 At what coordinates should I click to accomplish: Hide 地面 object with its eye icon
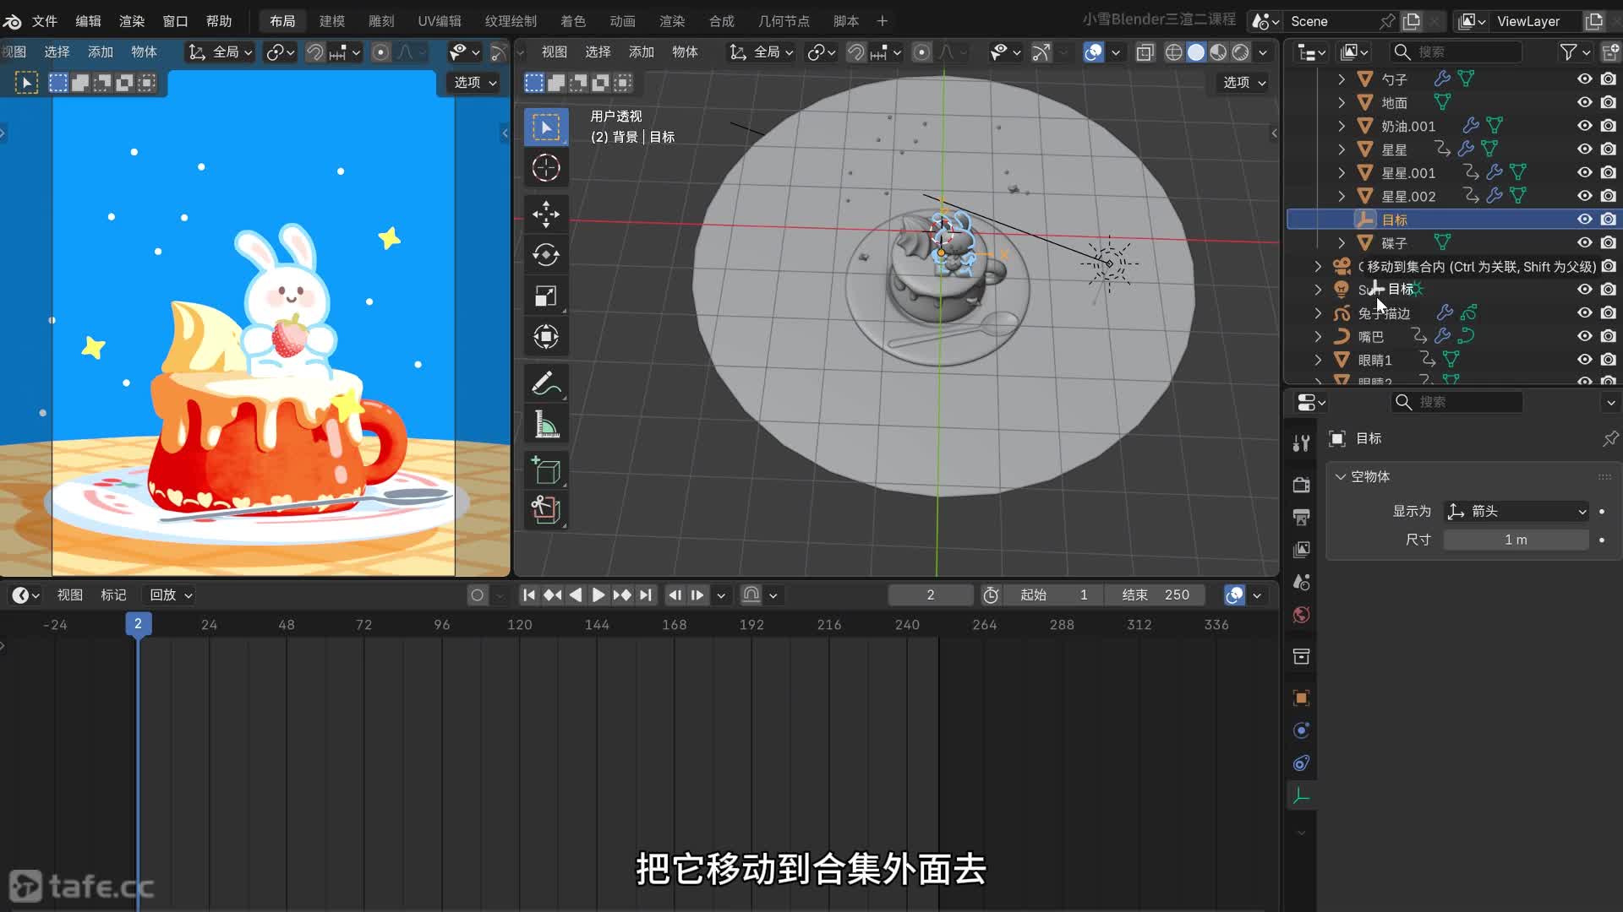click(1585, 102)
